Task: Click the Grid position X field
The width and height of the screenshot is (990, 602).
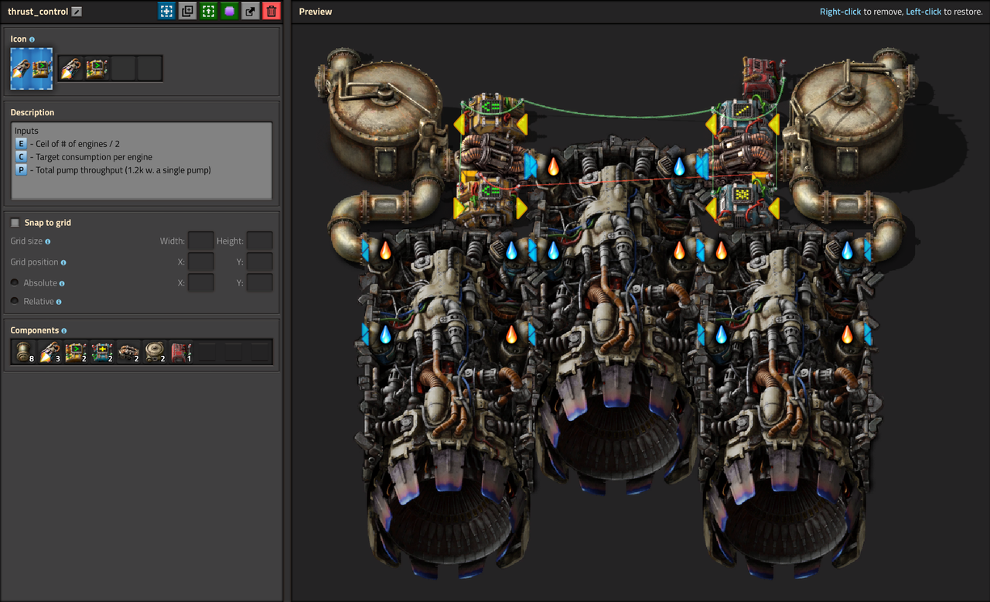Action: [201, 262]
